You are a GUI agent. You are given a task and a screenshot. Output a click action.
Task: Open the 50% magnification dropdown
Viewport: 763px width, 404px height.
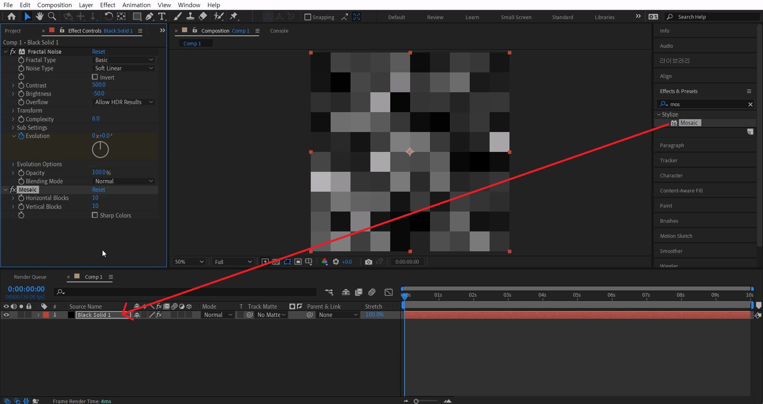click(x=189, y=262)
